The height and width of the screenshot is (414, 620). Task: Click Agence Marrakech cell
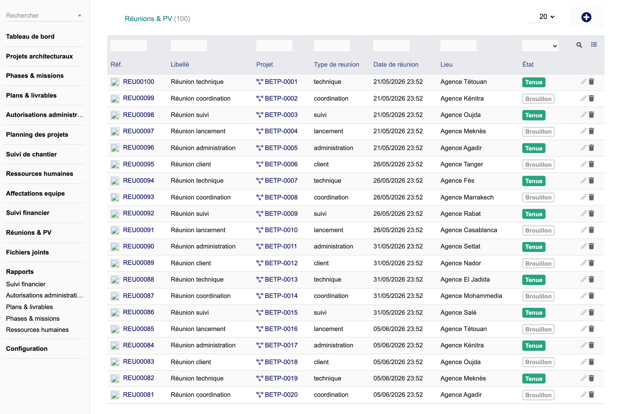467,197
